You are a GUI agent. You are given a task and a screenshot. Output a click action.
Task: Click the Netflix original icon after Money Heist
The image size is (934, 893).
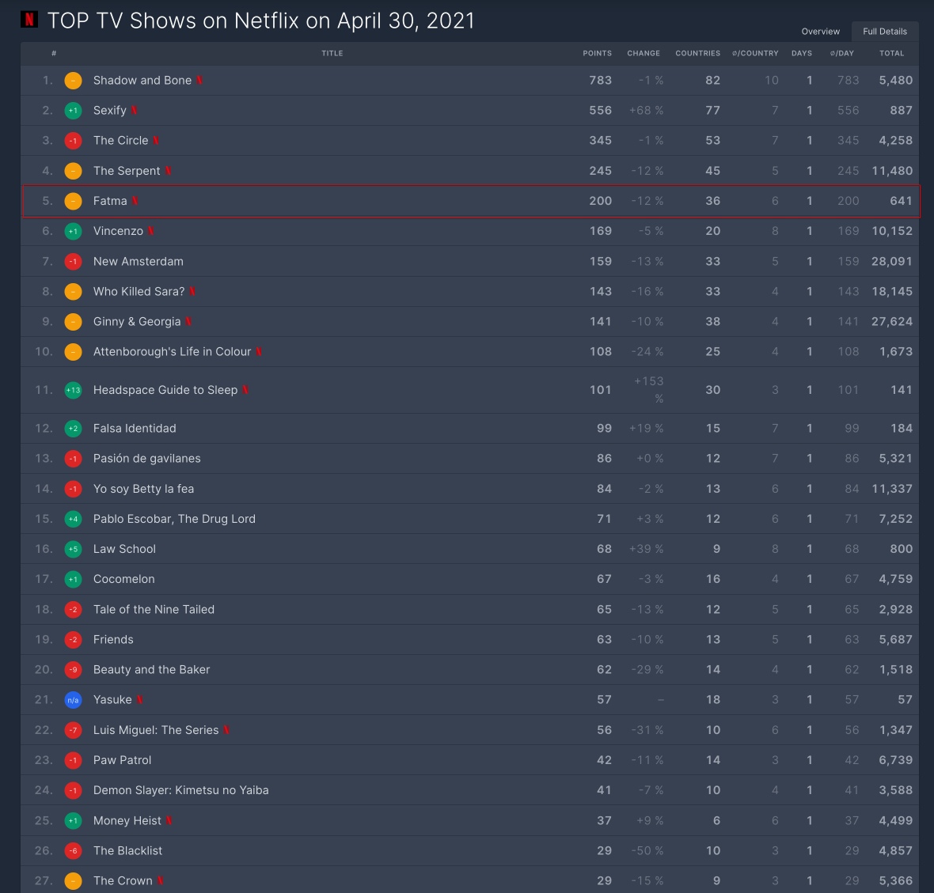pos(169,821)
